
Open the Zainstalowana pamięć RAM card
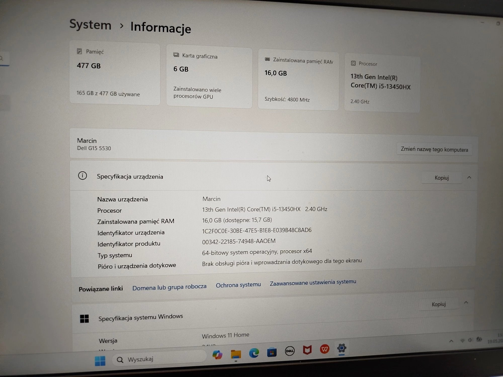[x=299, y=80]
